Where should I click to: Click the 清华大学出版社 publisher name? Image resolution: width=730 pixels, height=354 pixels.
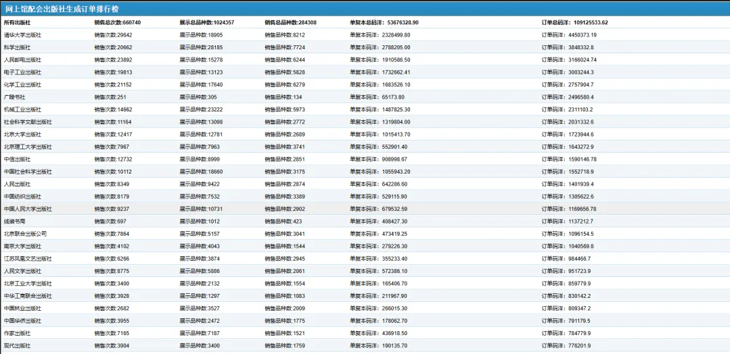(21, 35)
